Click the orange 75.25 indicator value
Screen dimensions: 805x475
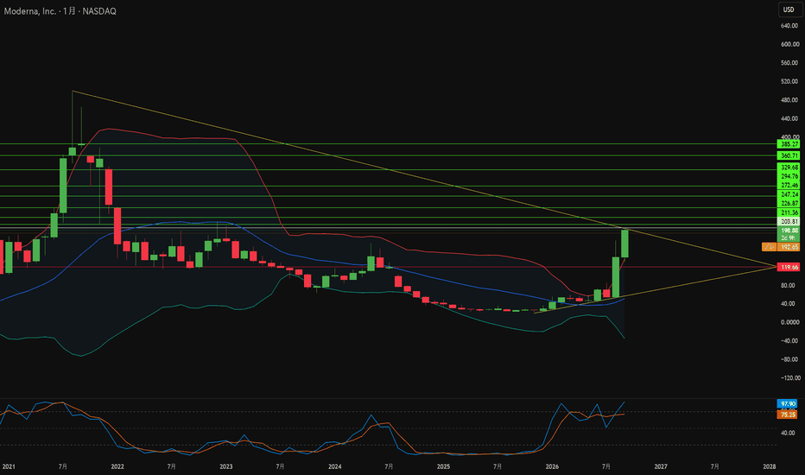pos(788,415)
